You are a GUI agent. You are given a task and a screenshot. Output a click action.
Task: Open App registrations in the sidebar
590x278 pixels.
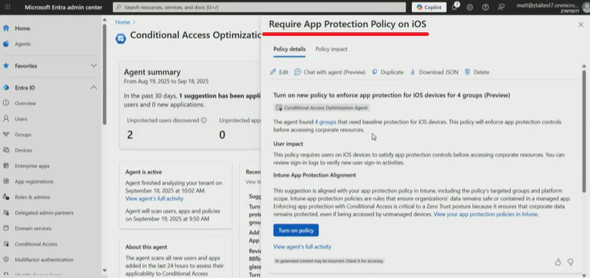34,181
